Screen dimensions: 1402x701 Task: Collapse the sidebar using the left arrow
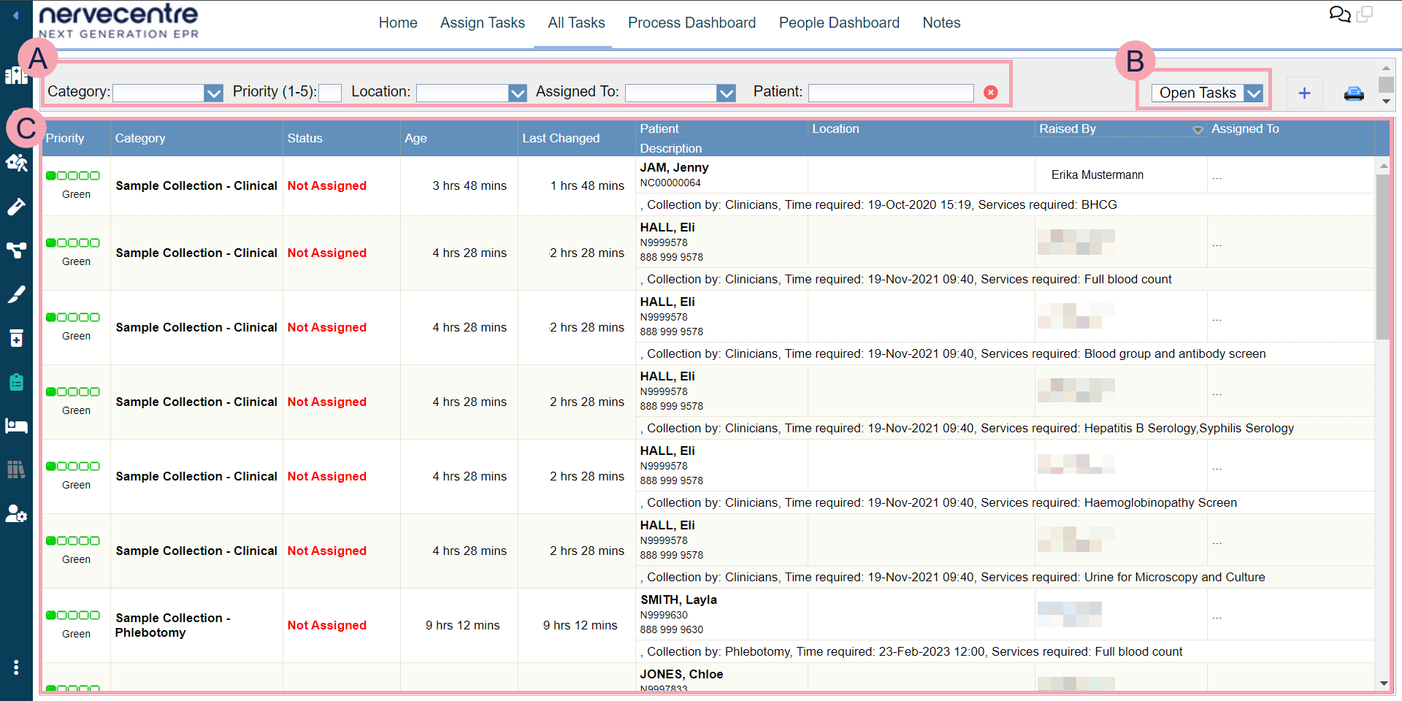point(15,15)
